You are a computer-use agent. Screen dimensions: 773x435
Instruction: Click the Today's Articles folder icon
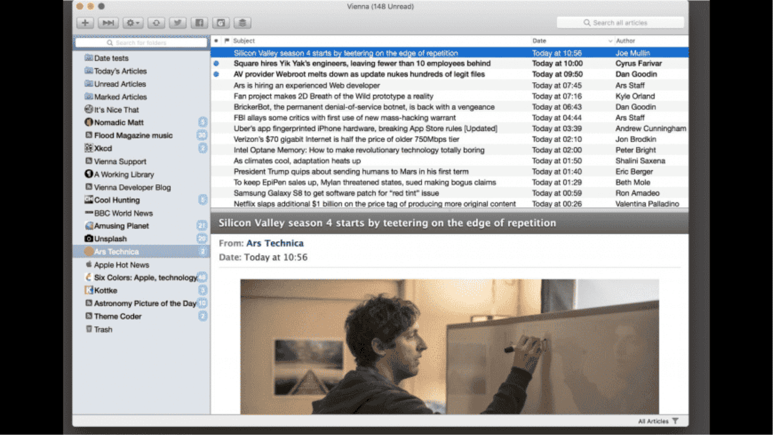(89, 71)
